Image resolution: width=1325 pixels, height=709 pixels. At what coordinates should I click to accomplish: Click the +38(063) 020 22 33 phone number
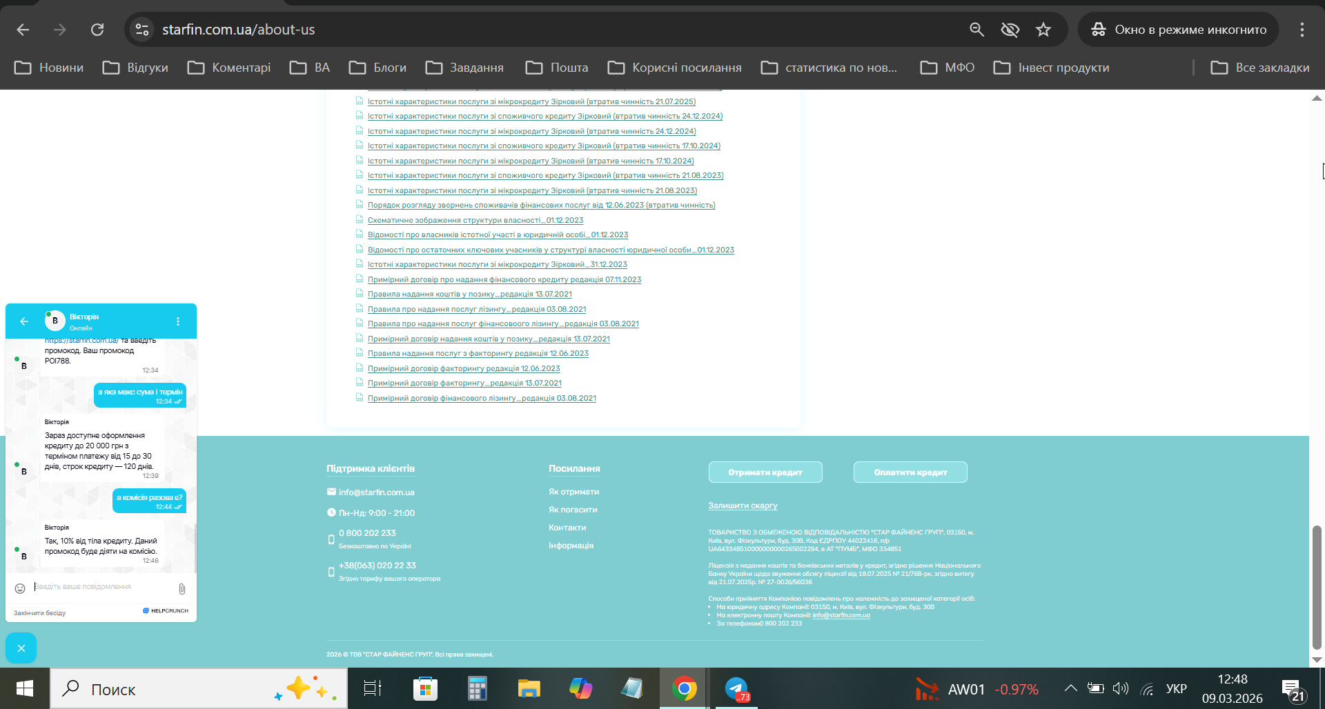[x=377, y=566]
